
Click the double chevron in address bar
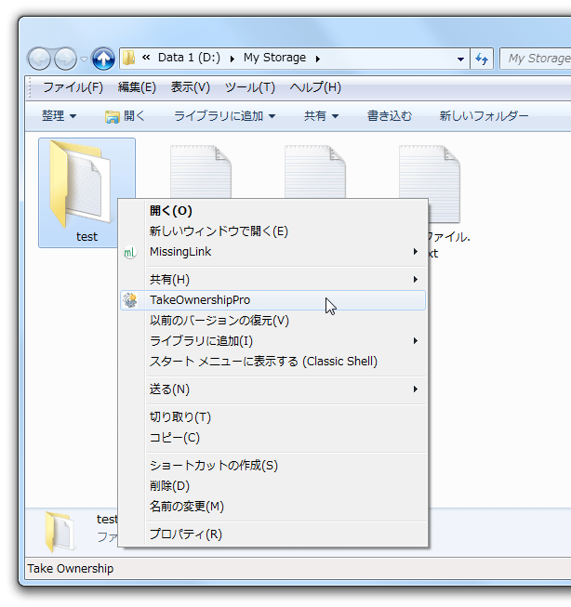click(x=146, y=58)
